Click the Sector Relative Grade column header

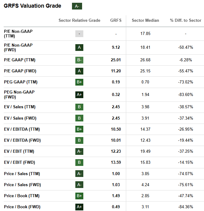point(79,21)
